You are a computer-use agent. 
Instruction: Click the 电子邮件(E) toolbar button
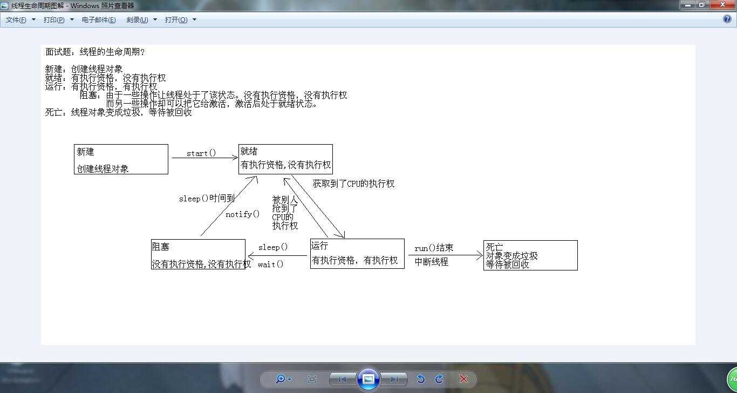(x=99, y=20)
